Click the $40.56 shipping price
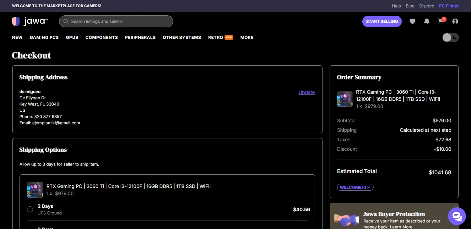This screenshot has width=471, height=229. pos(301,209)
